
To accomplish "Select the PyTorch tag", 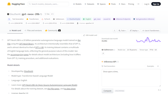I will pos(46,19).
